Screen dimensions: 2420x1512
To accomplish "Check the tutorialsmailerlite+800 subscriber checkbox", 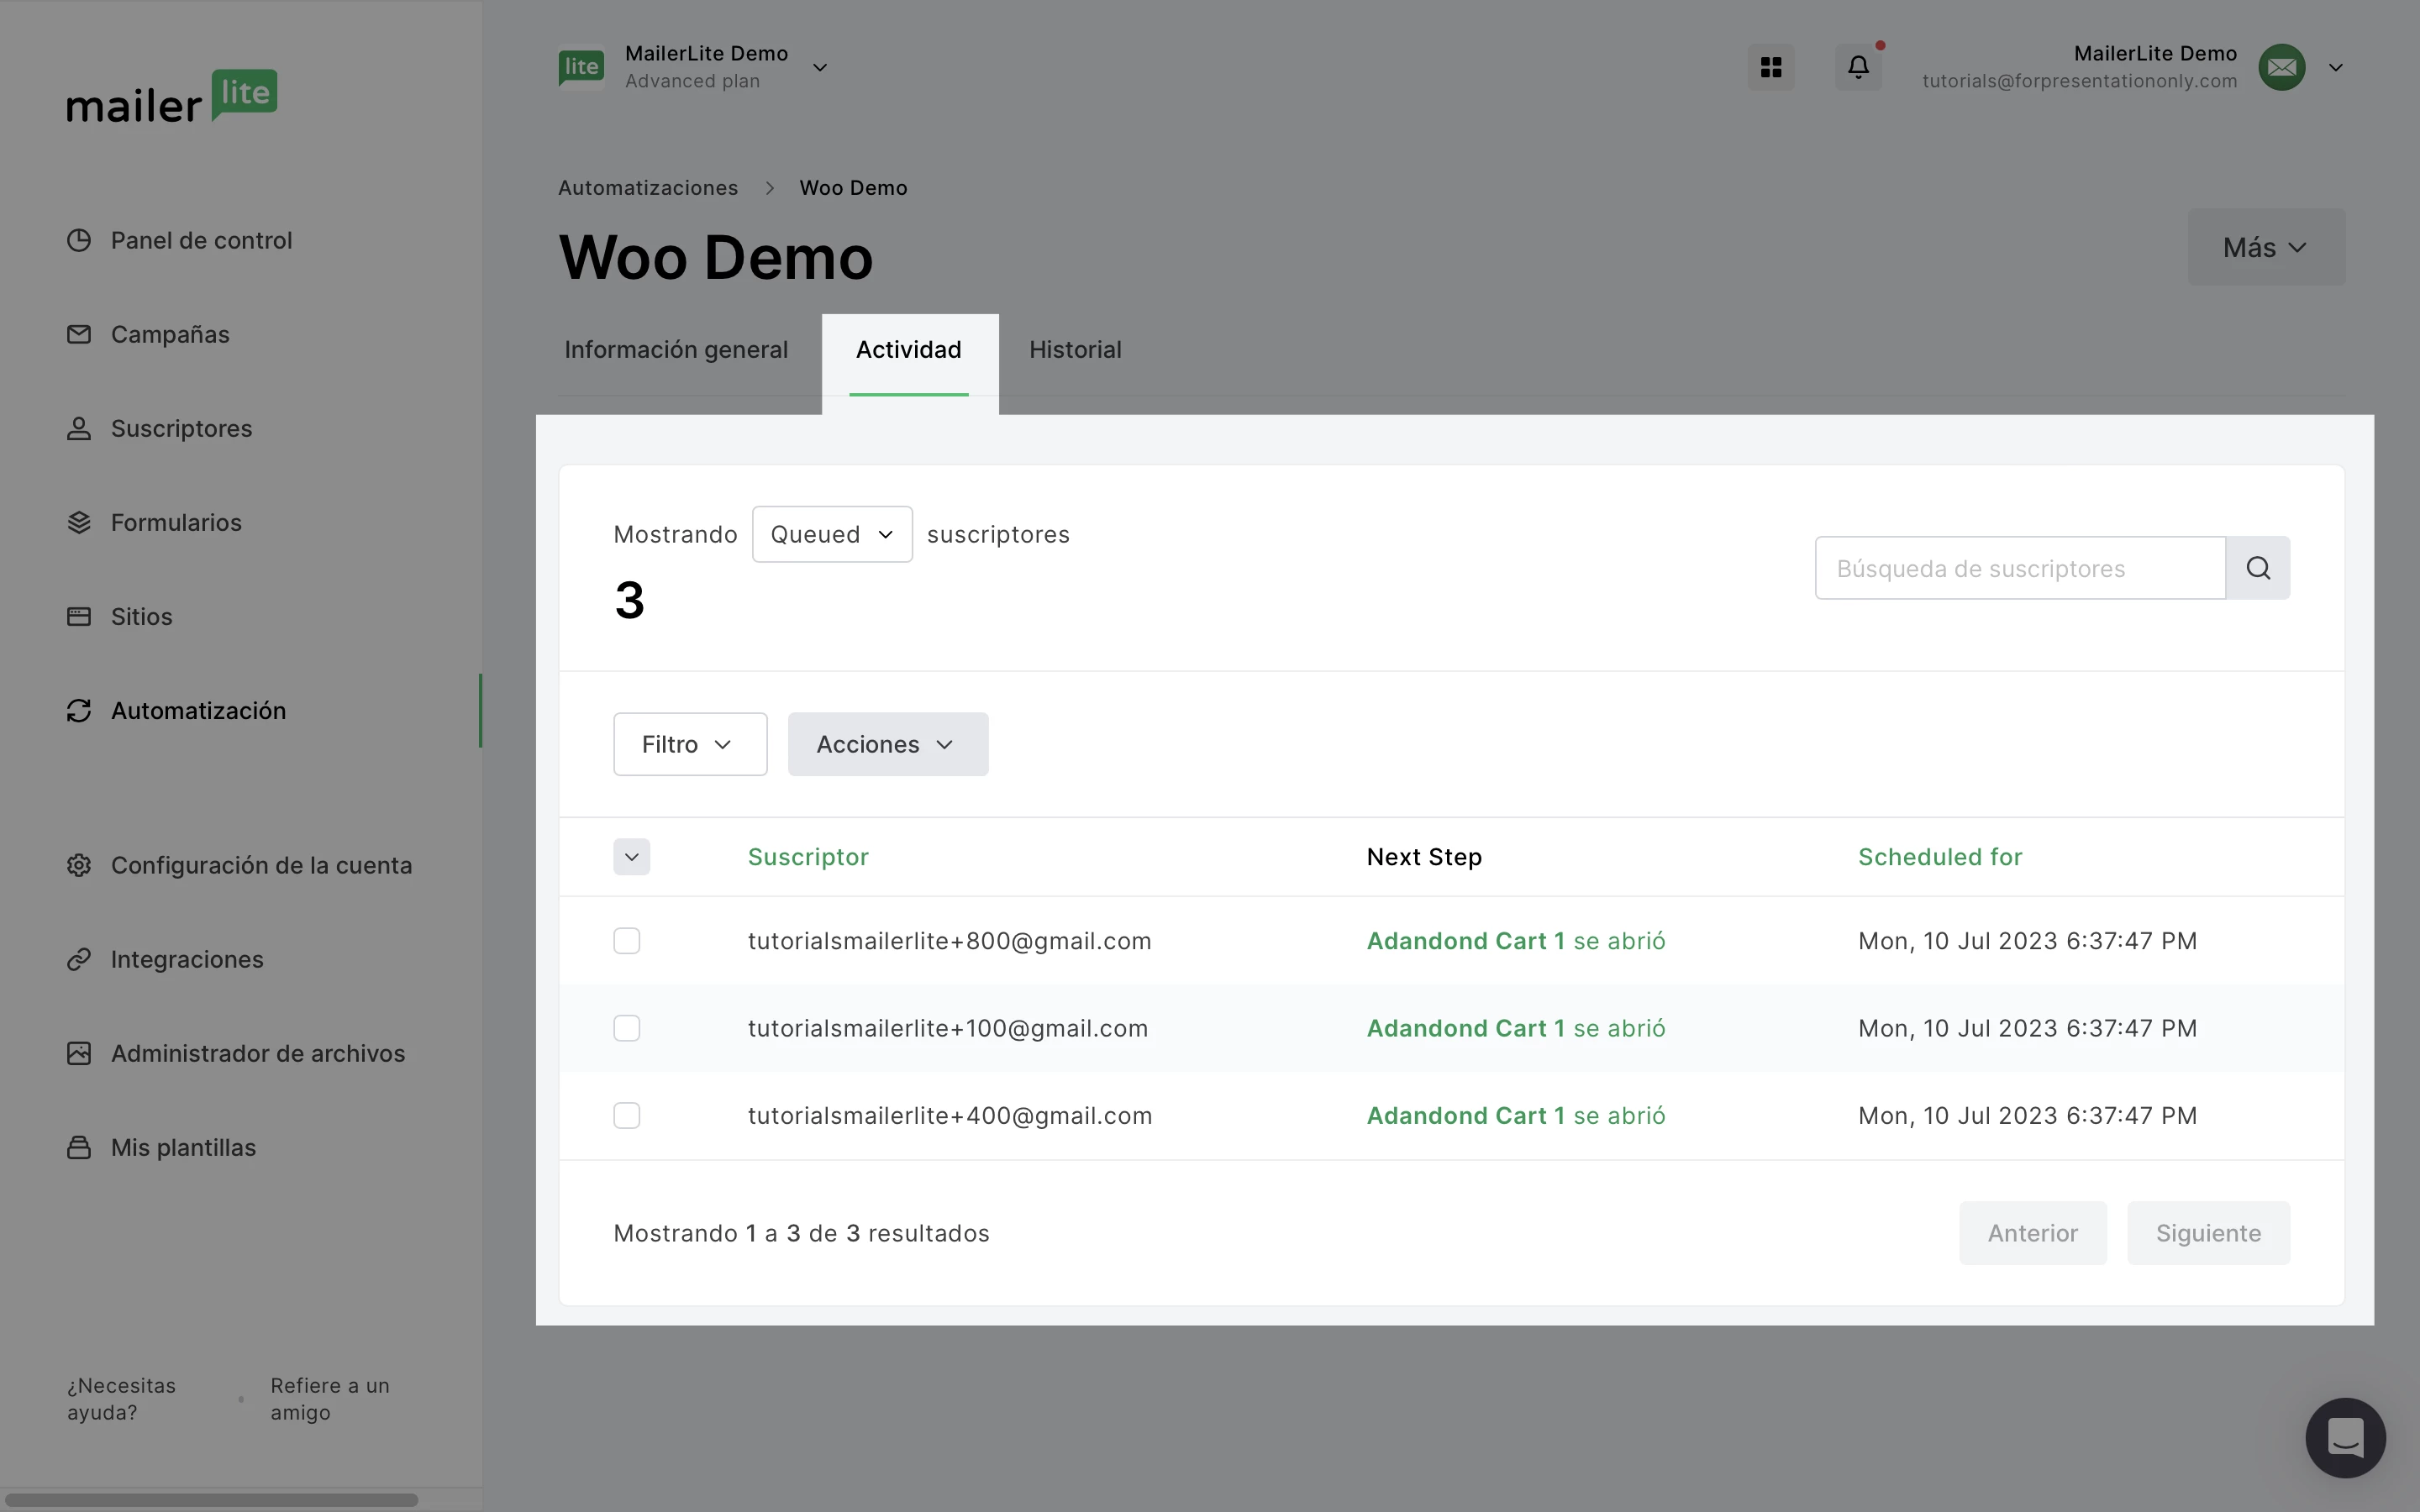I will tap(626, 941).
